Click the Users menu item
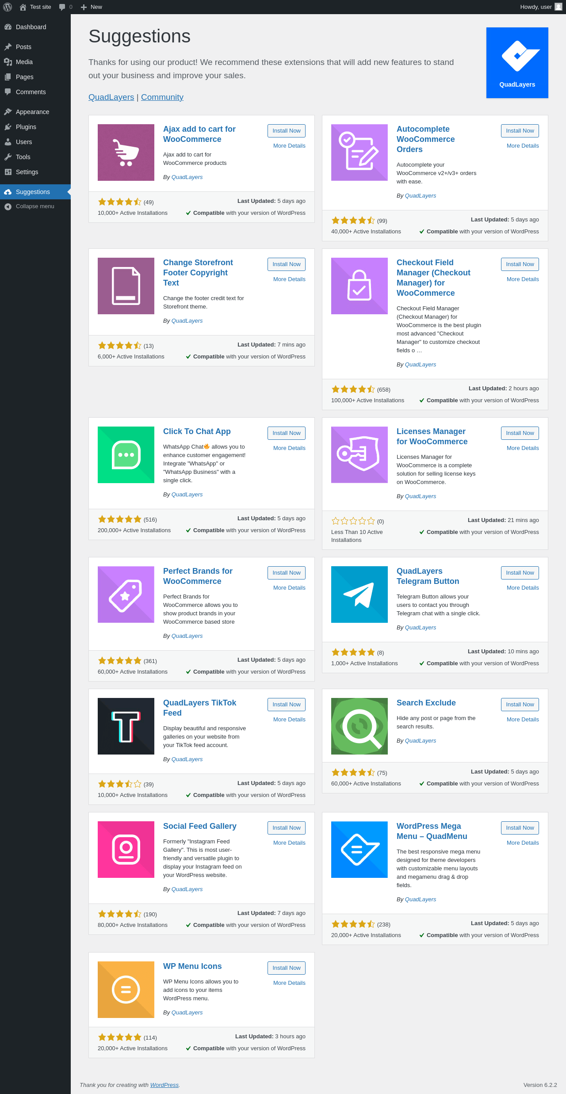This screenshot has width=566, height=1094. pos(35,142)
